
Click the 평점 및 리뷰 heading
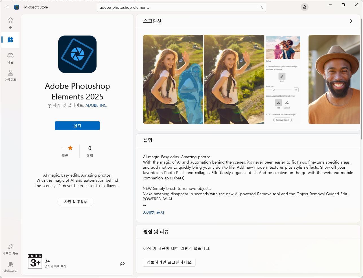(156, 231)
